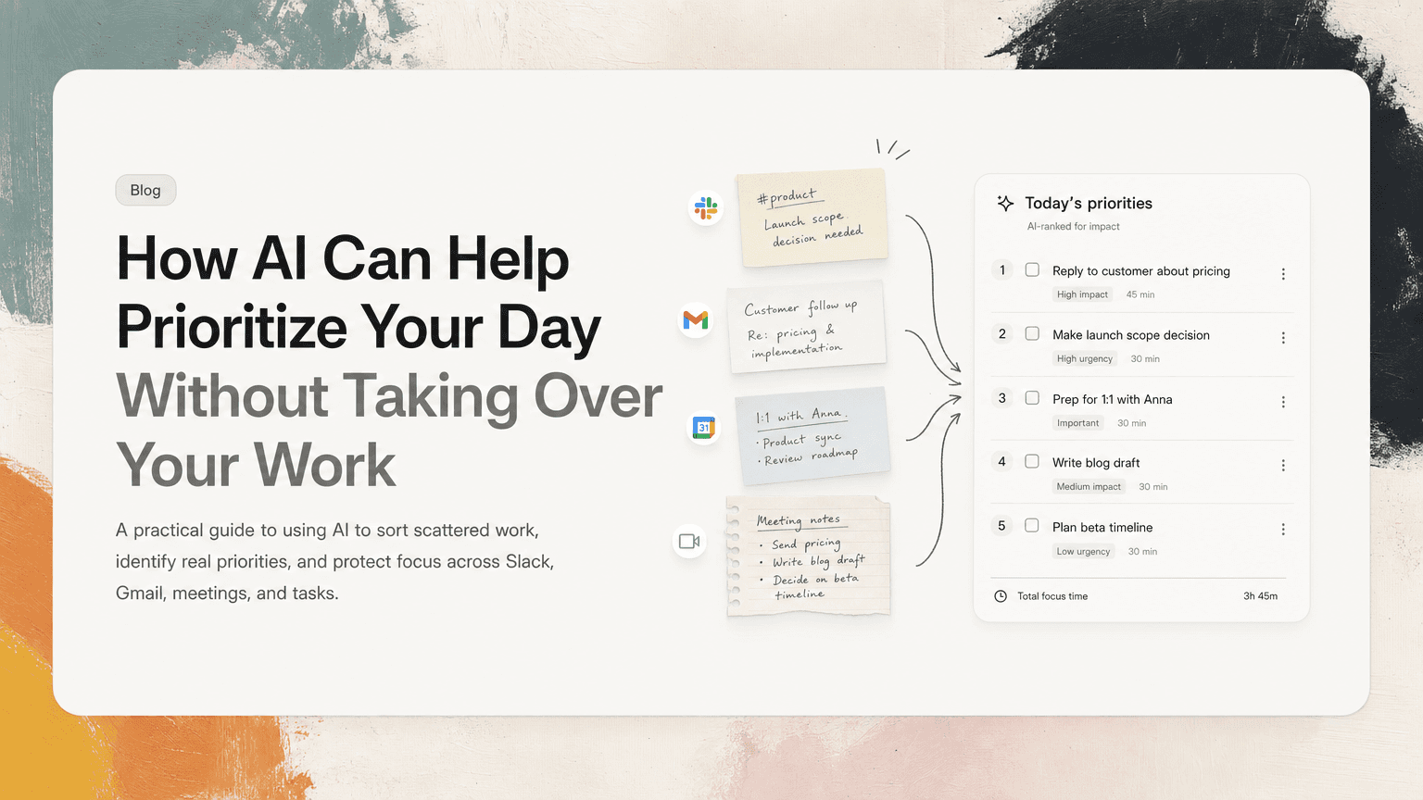Click the How AI Can Help headline
Image resolution: width=1423 pixels, height=800 pixels.
click(x=359, y=293)
